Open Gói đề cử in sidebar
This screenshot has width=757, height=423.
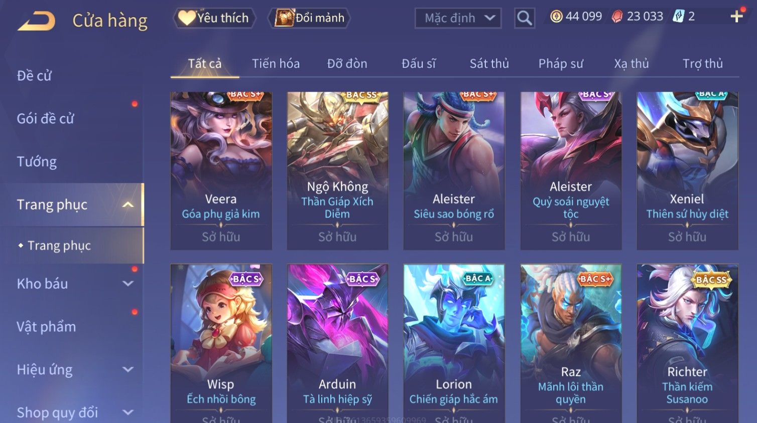click(45, 119)
